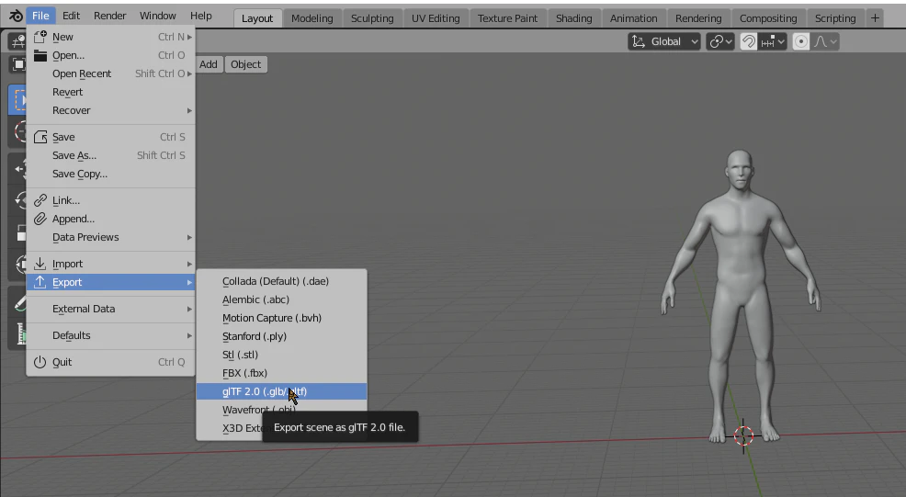Switch to the Shading workspace tab

tap(573, 18)
